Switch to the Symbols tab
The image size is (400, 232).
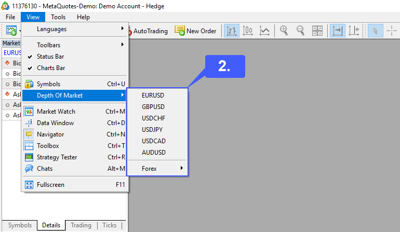20,225
